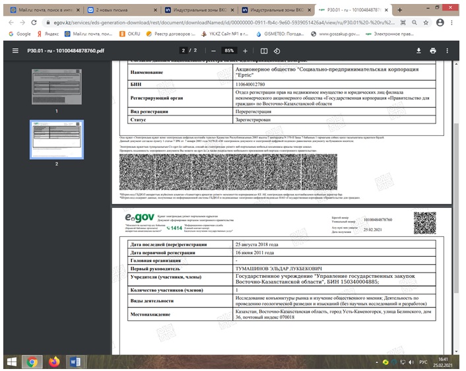This screenshot has height=371, width=466.
Task: Download the PDF file
Action: pyautogui.click(x=418, y=51)
